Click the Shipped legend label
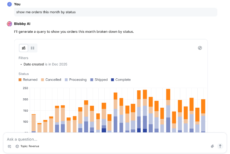 coord(101,80)
